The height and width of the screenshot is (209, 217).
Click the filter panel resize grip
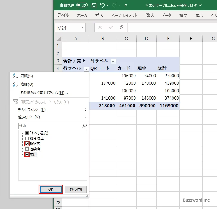coord(87,196)
